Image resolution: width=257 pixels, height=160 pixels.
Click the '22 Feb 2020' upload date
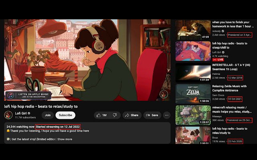pyautogui.click(x=235, y=141)
